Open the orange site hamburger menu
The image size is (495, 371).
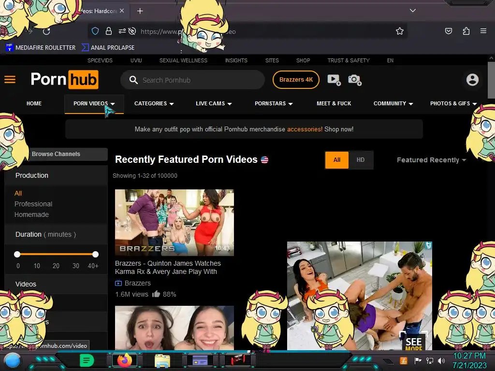tap(10, 80)
